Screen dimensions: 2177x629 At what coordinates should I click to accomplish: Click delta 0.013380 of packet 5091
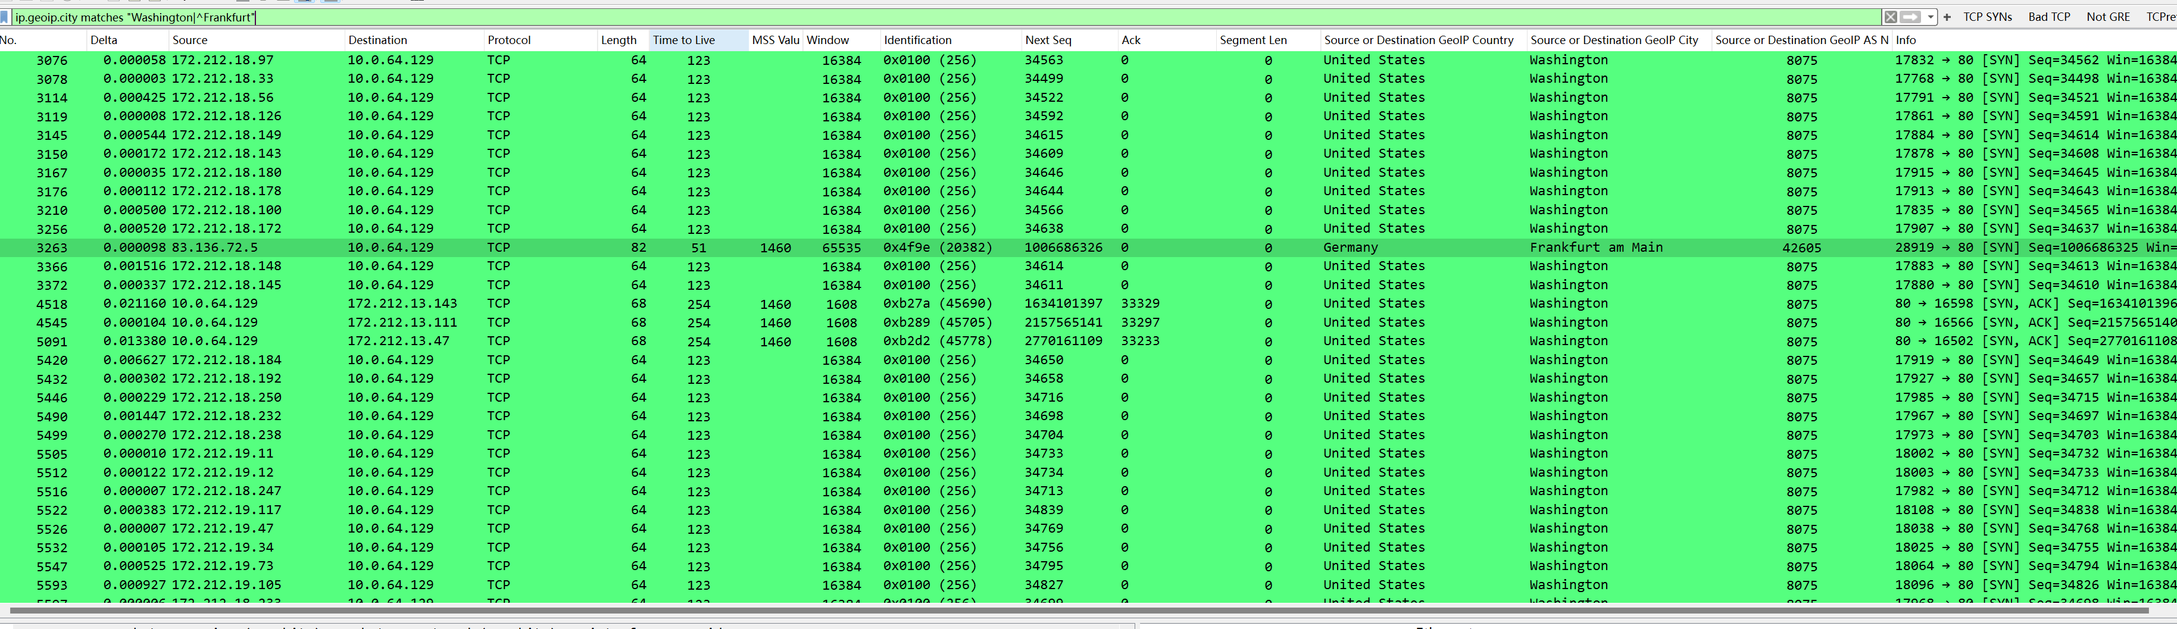coord(135,341)
